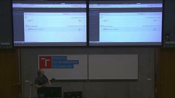
Task: Open Resources in left screen's sidebar
Action: (17, 23)
